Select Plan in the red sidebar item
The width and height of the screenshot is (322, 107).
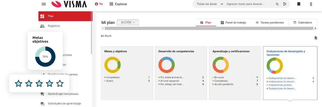coord(65,16)
